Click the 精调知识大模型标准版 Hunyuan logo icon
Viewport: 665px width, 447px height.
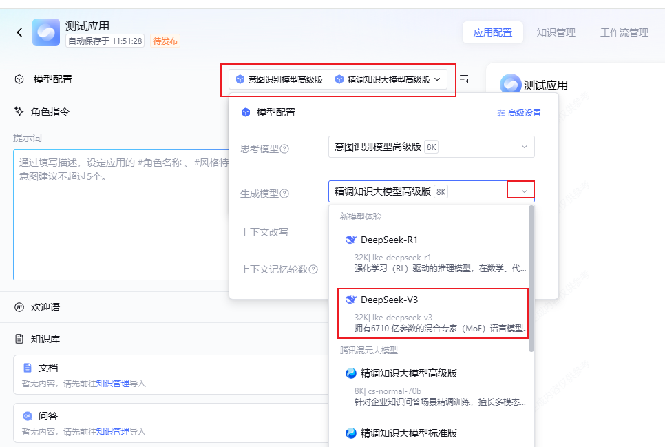[350, 433]
